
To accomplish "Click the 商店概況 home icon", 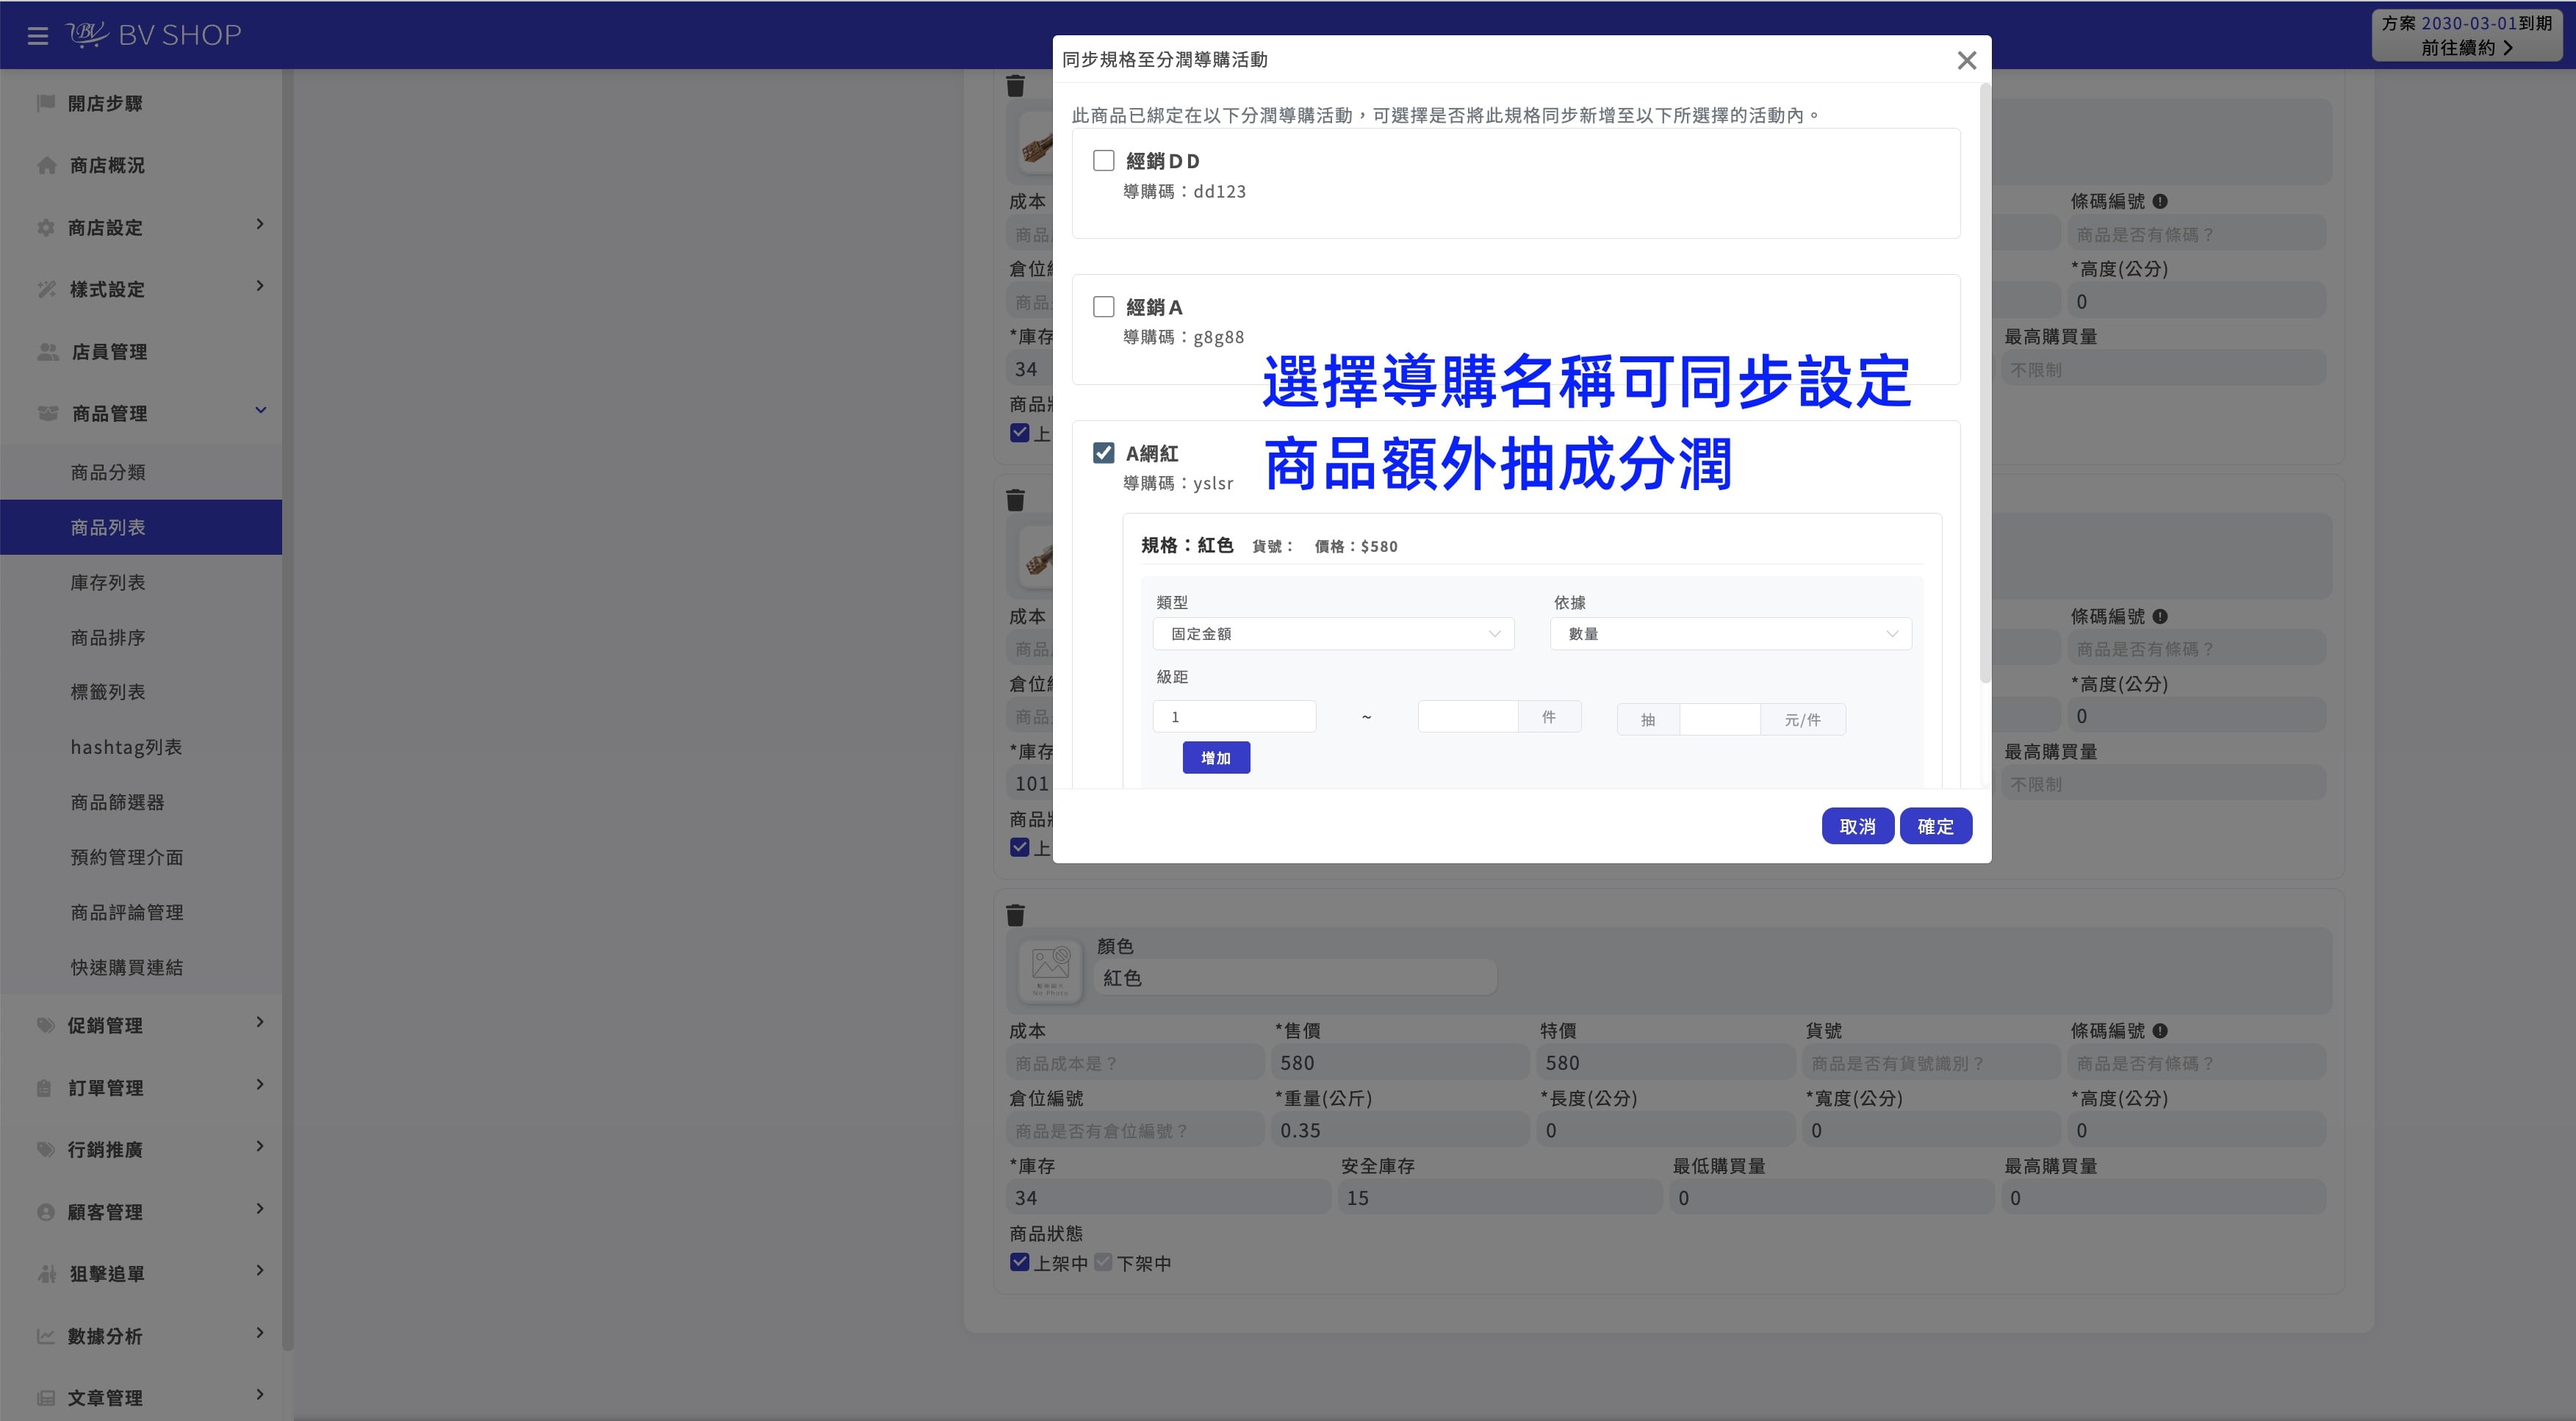I will 46,165.
